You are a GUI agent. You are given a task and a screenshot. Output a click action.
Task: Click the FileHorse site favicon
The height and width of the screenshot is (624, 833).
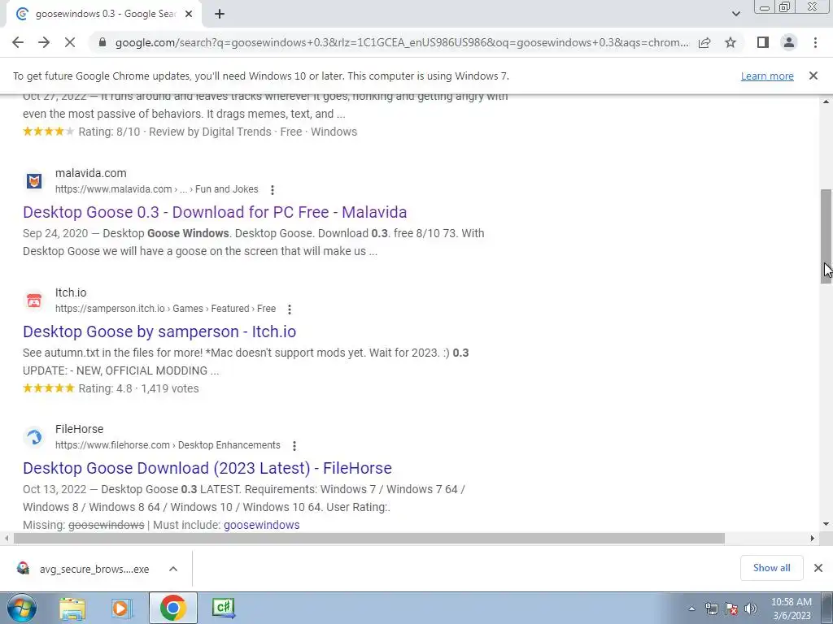tap(34, 436)
